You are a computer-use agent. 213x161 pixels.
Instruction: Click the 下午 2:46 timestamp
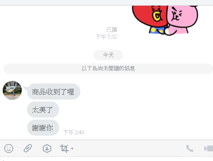point(74,132)
